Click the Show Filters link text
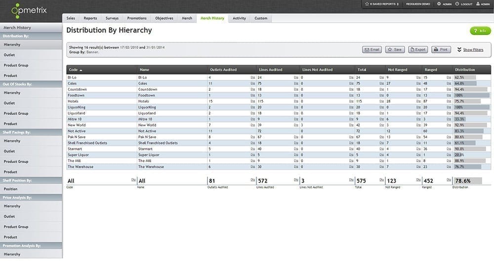The height and width of the screenshot is (263, 494). click(473, 50)
